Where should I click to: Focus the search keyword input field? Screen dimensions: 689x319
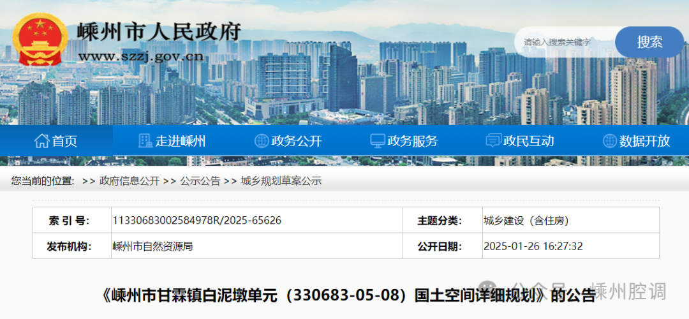tap(565, 42)
